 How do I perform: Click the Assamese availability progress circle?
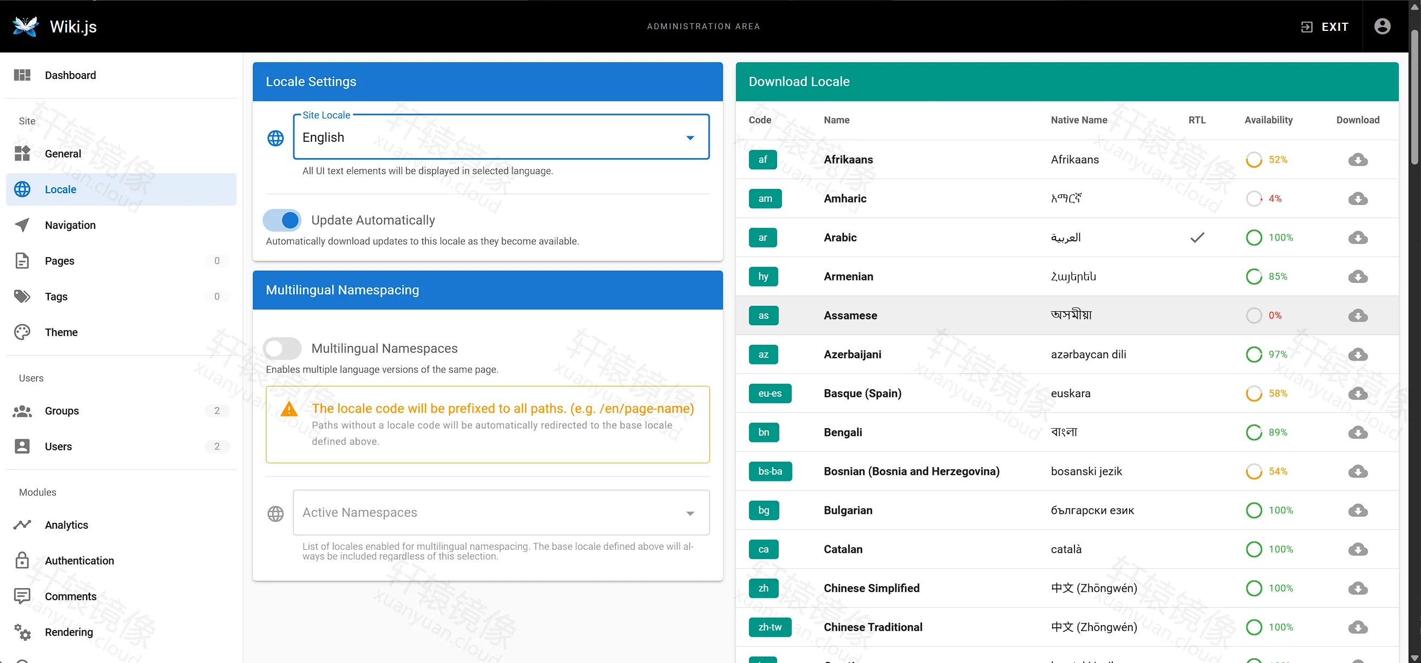coord(1254,316)
